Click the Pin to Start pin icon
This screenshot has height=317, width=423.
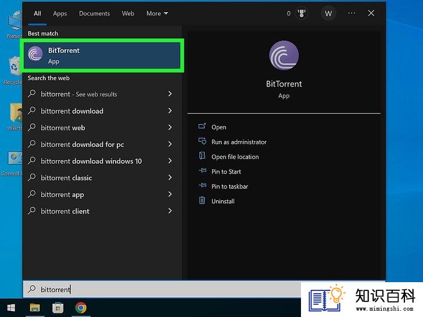202,171
